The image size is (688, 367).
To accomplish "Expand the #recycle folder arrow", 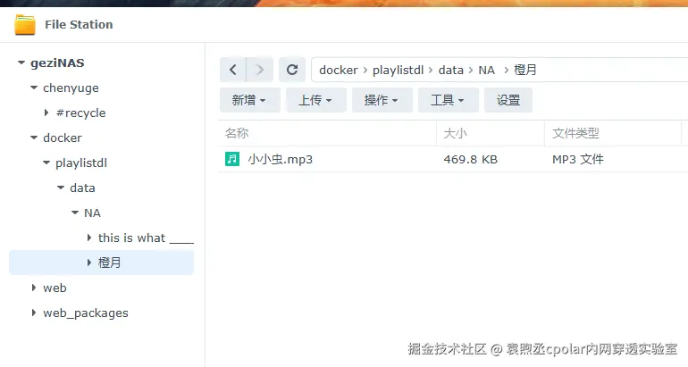I will tap(46, 113).
